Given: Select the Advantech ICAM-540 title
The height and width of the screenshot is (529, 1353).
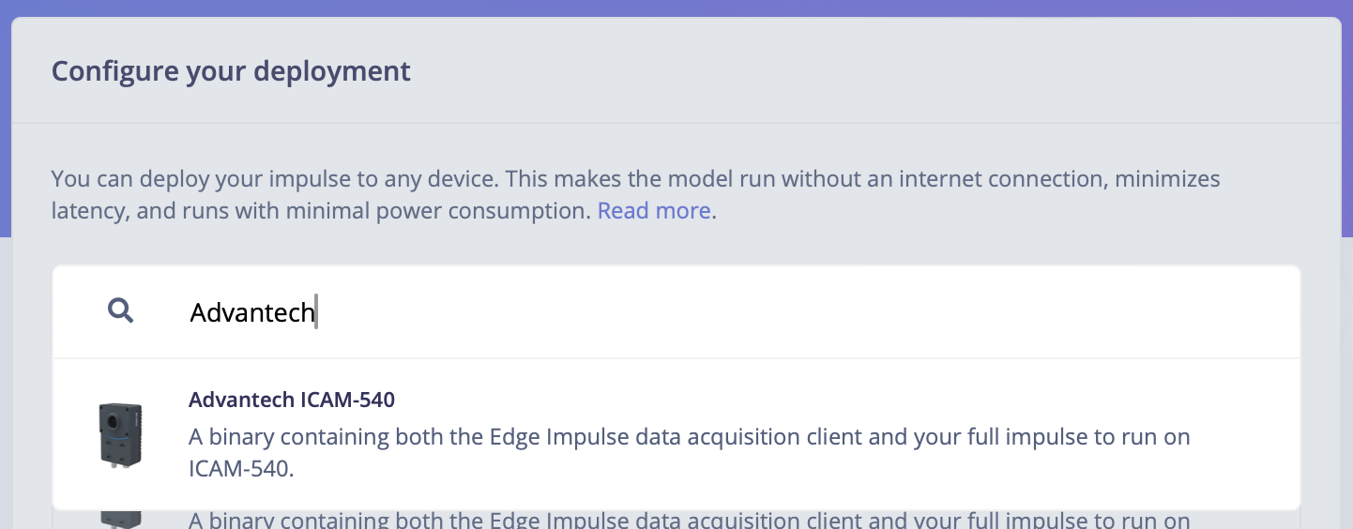Looking at the screenshot, I should tap(292, 400).
